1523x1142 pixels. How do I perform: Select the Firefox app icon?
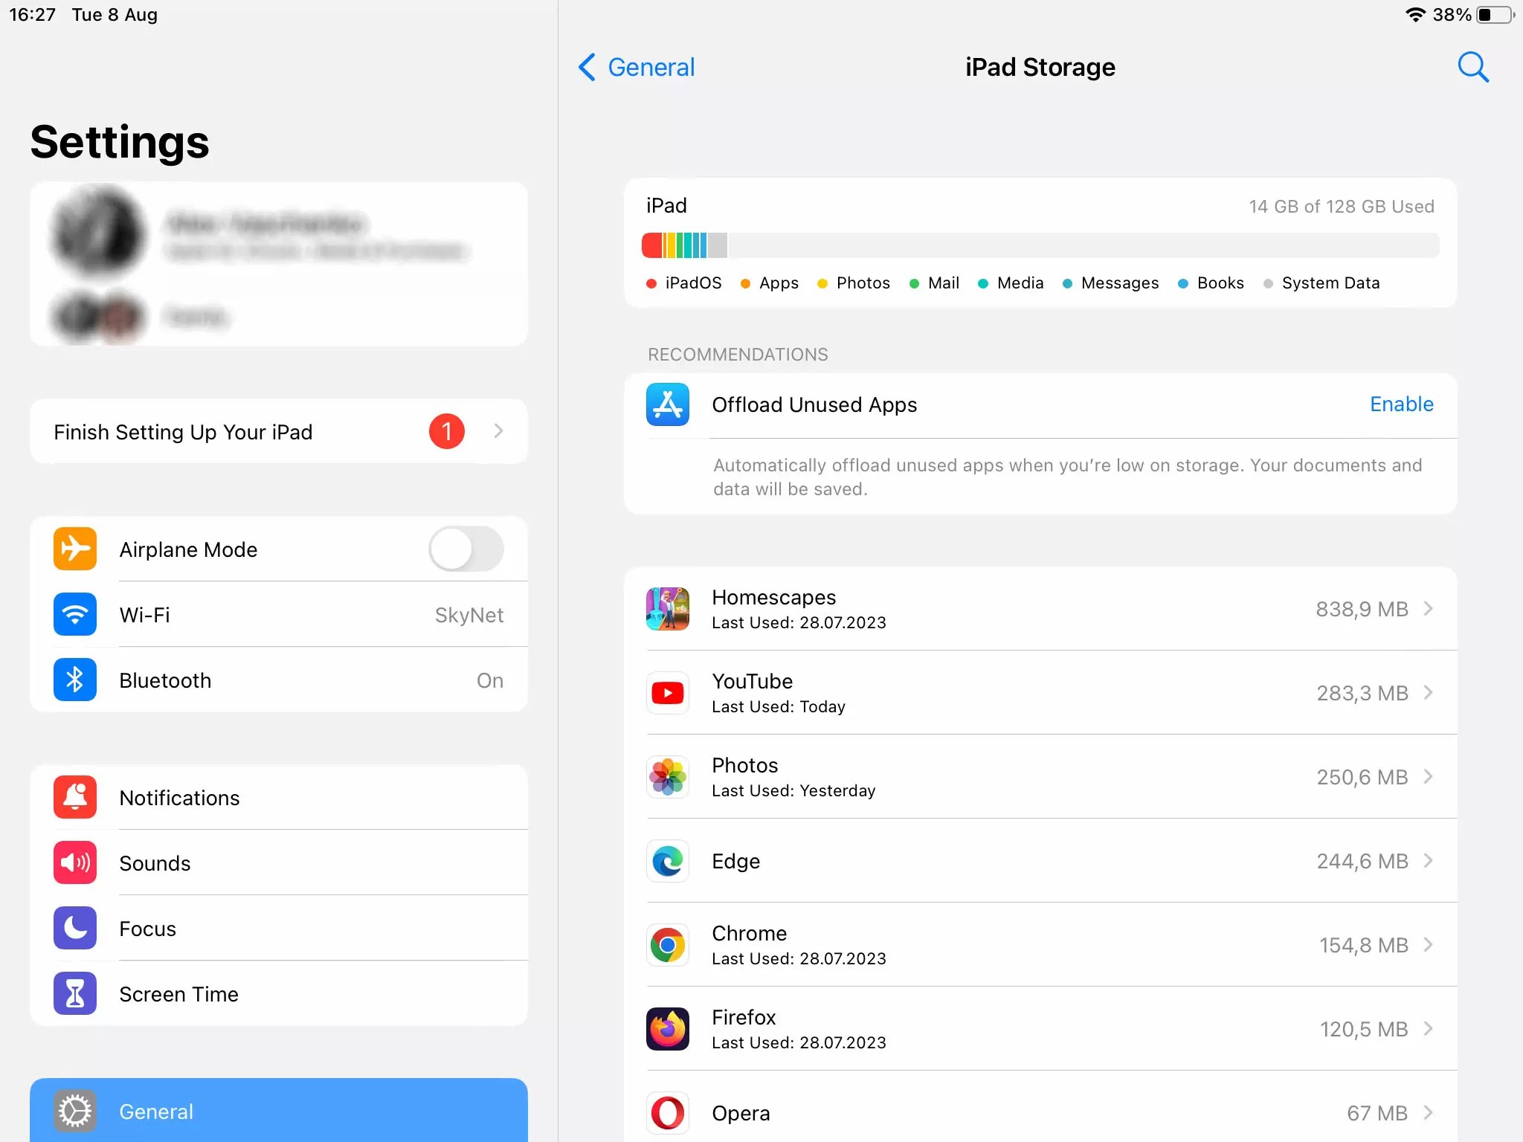coord(667,1029)
